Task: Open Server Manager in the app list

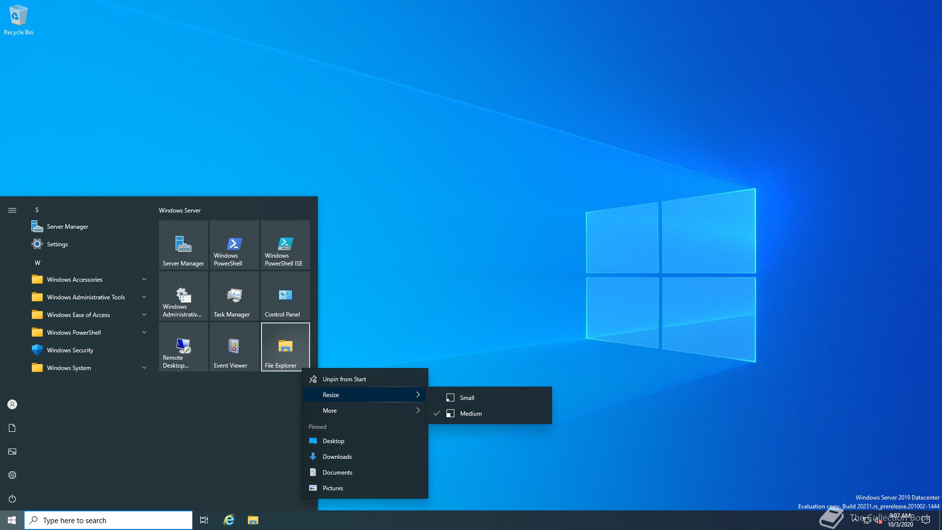Action: point(89,226)
